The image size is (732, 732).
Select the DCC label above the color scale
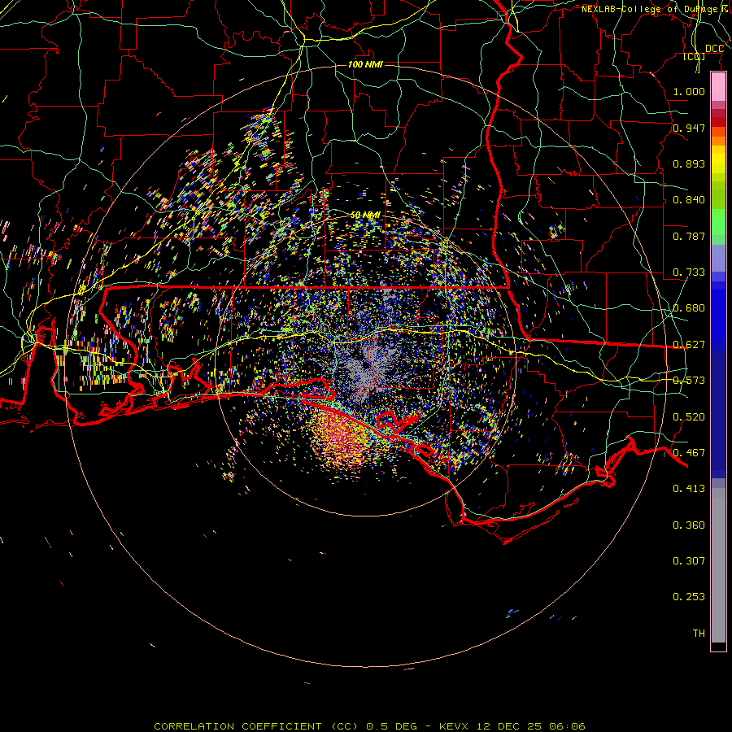click(x=714, y=49)
